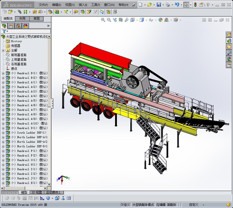Open the Hide/Show Items glasses dropdown arrow
This screenshot has width=233, height=208.
coord(156,20)
